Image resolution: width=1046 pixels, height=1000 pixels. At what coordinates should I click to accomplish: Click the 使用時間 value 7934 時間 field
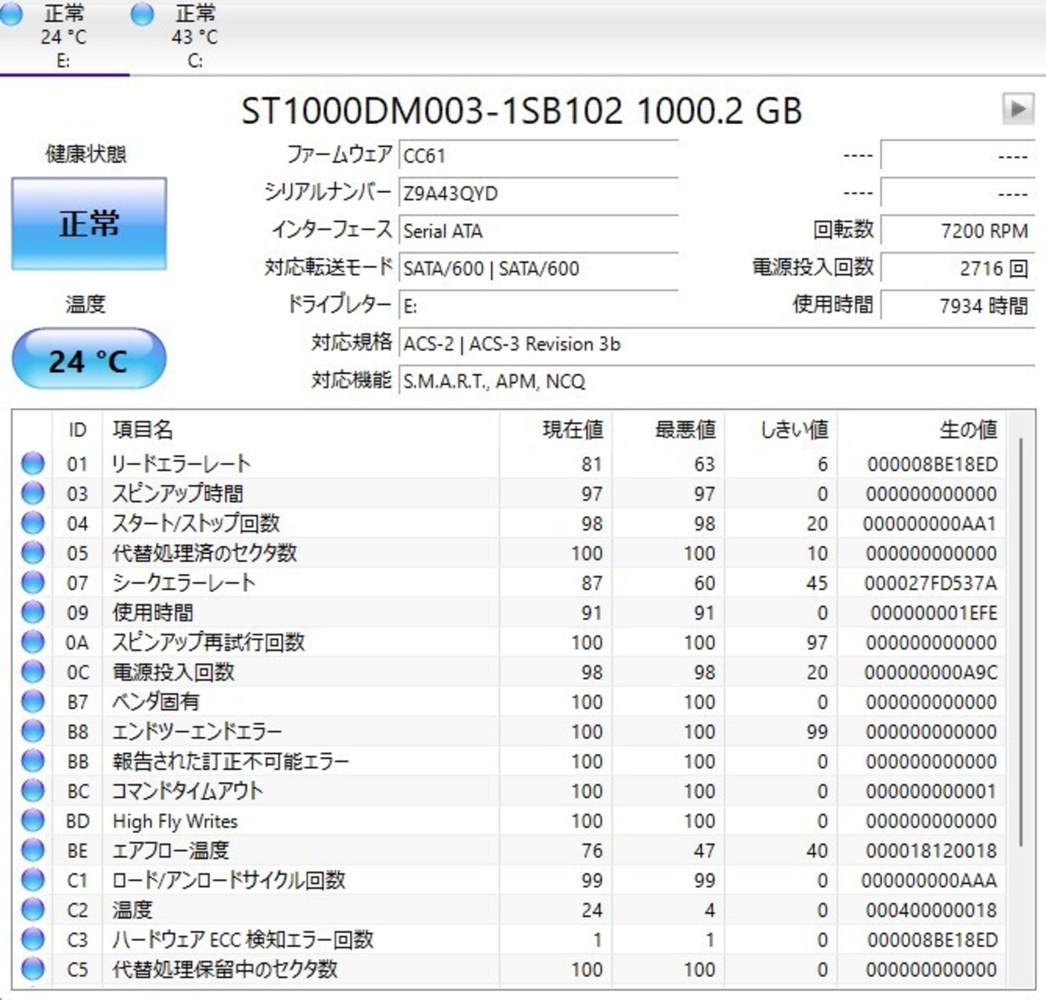[x=956, y=306]
